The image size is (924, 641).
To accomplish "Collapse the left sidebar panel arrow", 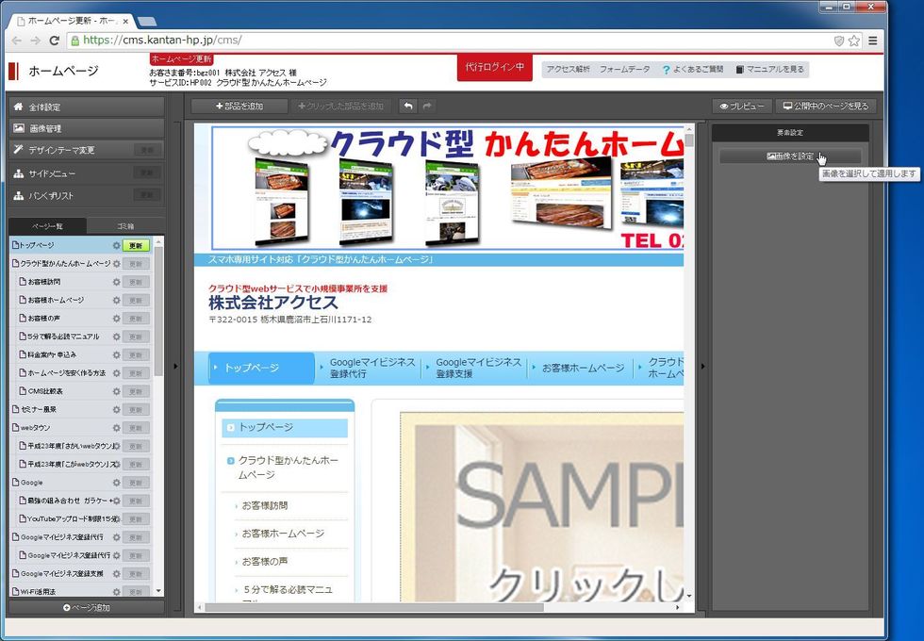I will pyautogui.click(x=176, y=366).
